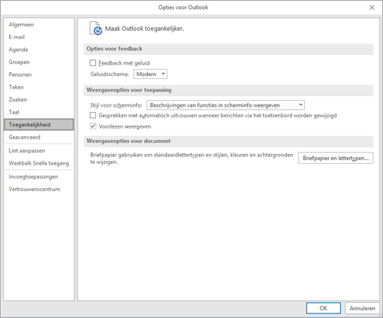The width and height of the screenshot is (383, 318).
Task: Click the Briefpapier gebruiken description text
Action: pos(191,159)
